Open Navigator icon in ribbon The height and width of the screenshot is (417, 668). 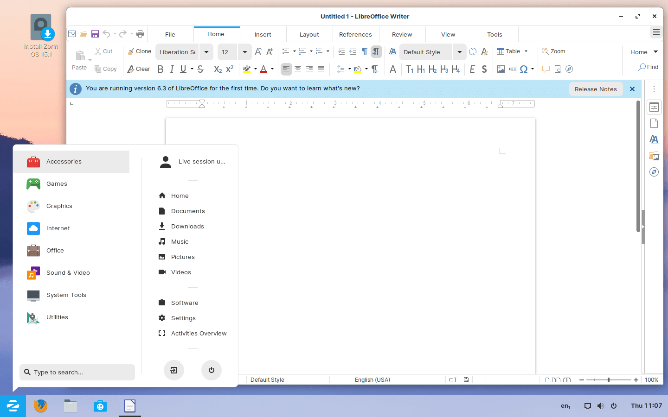pyautogui.click(x=569, y=69)
